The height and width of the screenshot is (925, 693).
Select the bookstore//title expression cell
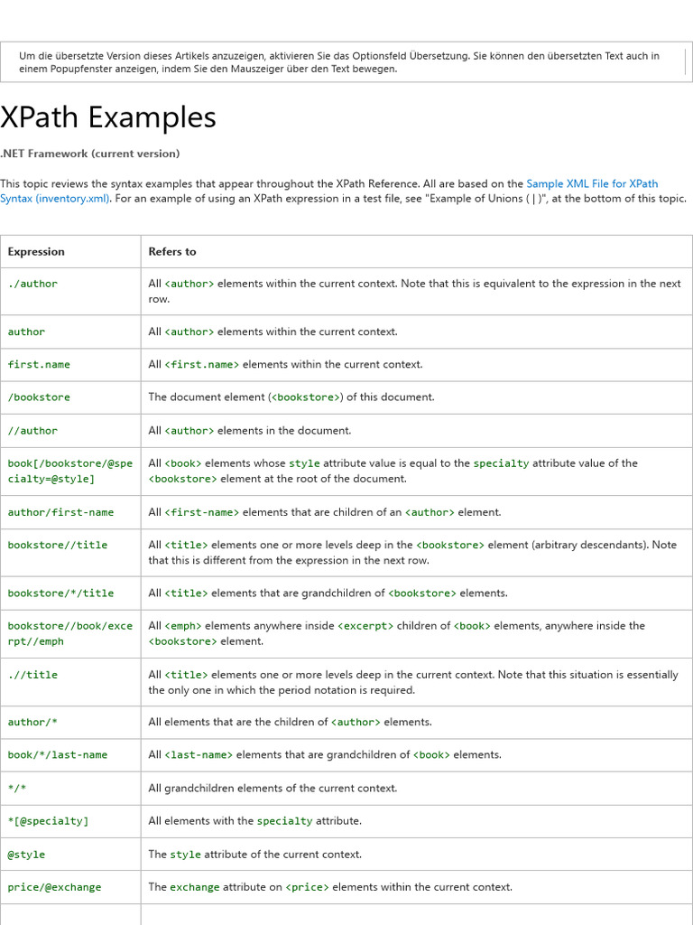point(58,546)
